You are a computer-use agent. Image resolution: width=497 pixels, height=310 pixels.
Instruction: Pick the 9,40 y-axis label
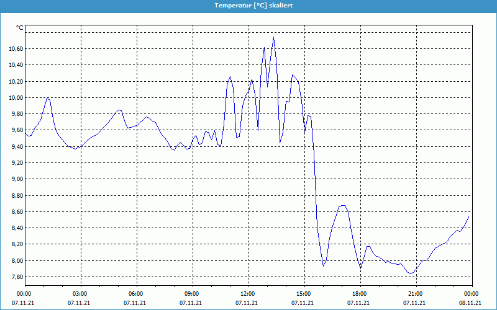point(17,146)
